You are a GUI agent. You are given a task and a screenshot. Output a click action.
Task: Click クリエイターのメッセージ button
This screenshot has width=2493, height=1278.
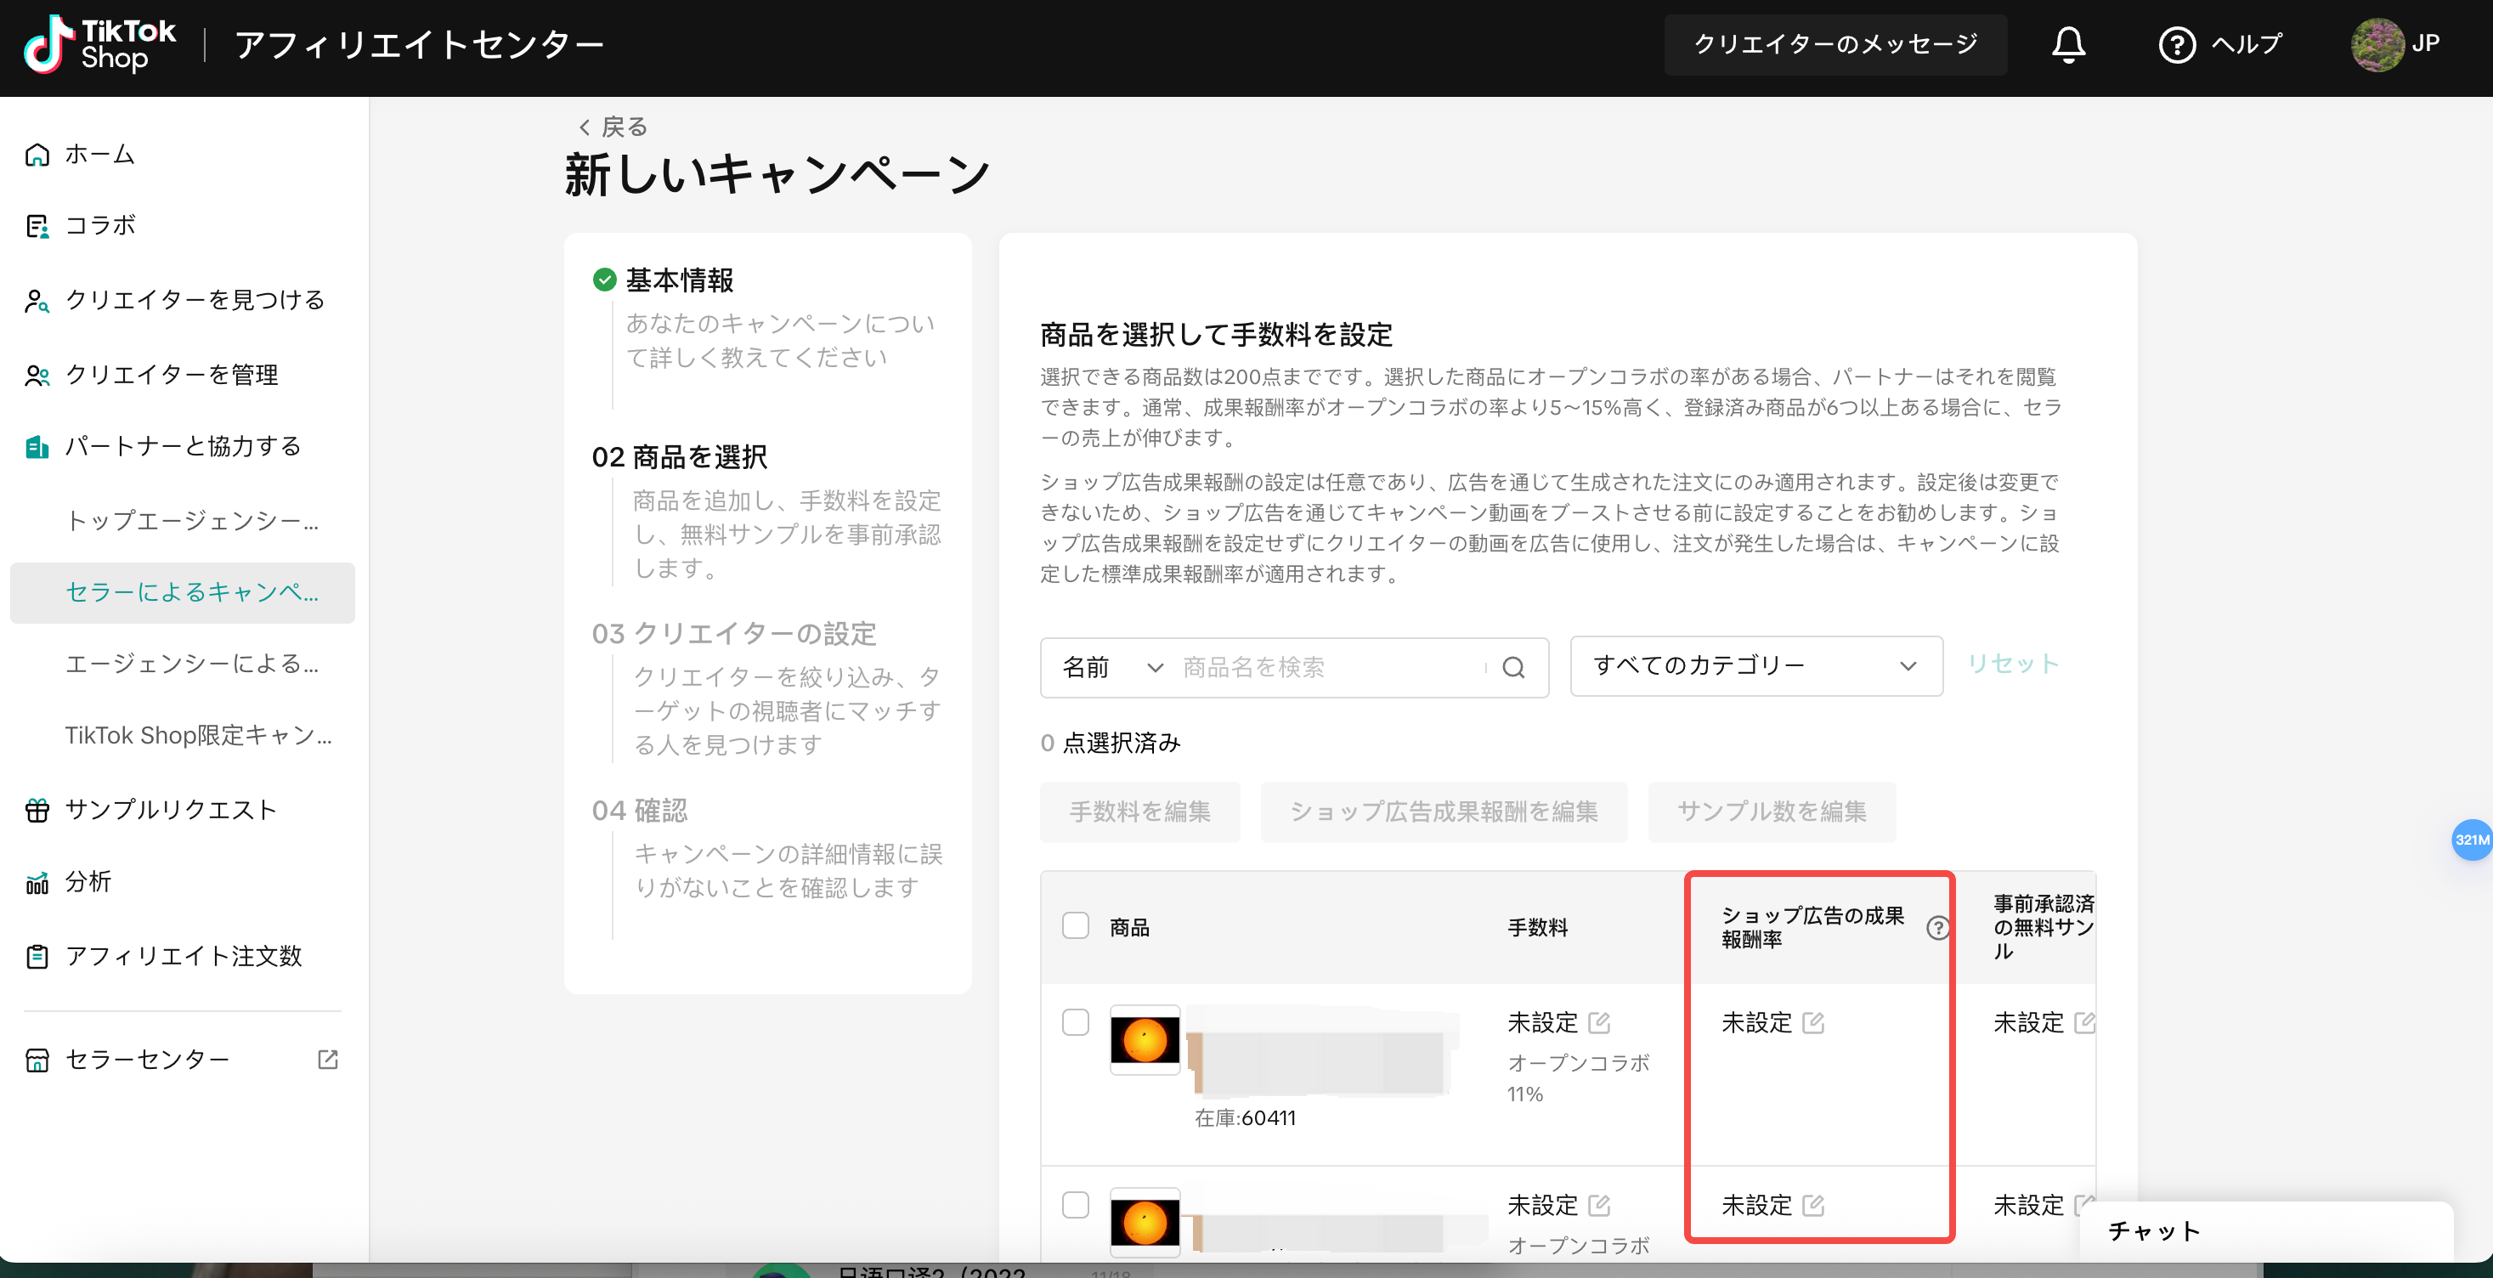click(x=1834, y=44)
